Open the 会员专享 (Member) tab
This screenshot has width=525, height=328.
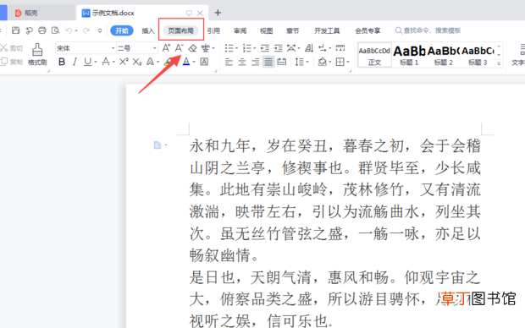(367, 30)
